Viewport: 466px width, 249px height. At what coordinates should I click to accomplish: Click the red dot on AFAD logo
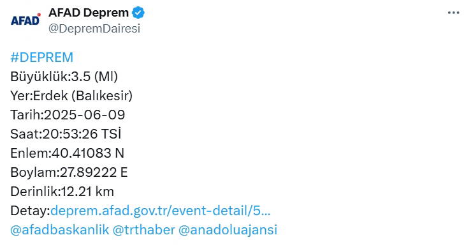click(x=39, y=15)
